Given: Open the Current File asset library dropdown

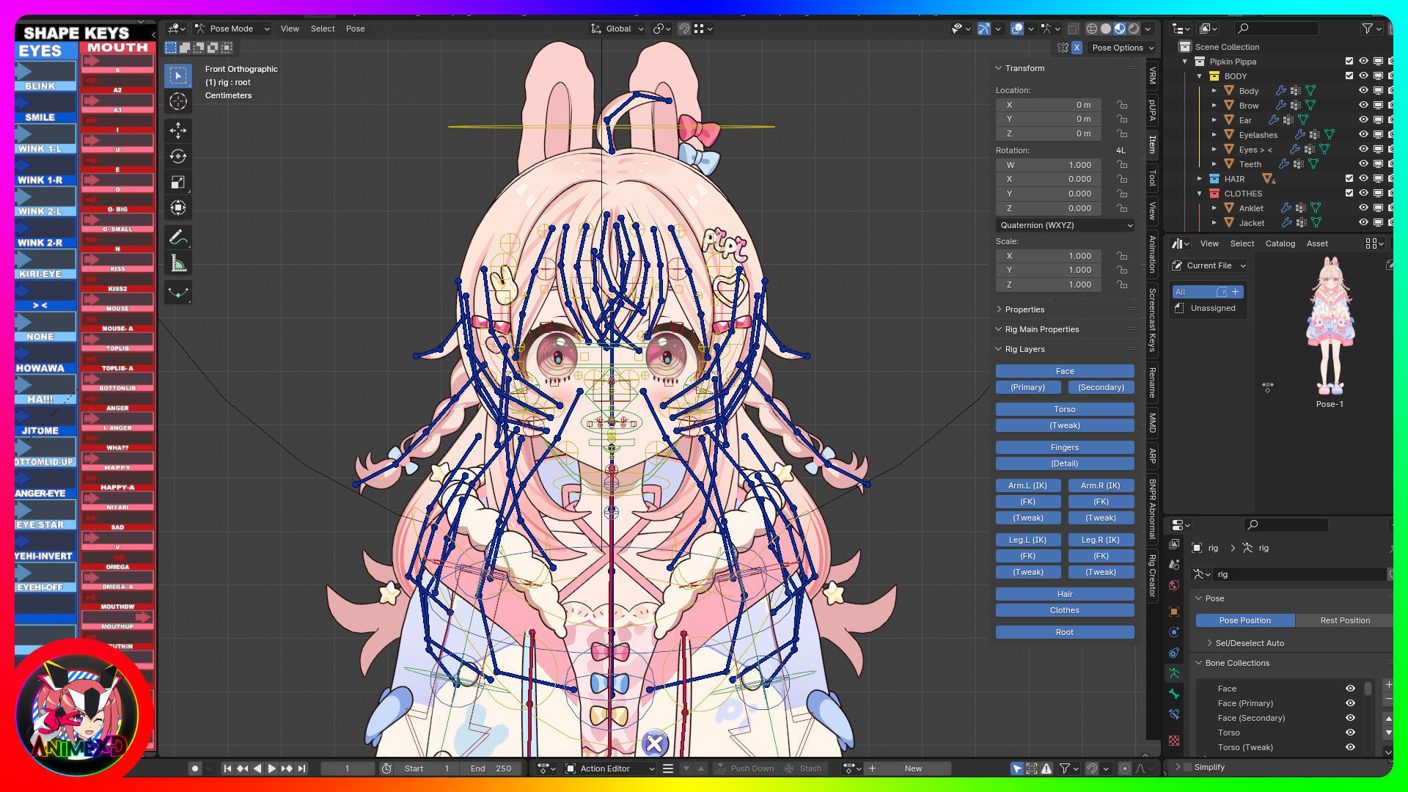Looking at the screenshot, I should click(1209, 265).
